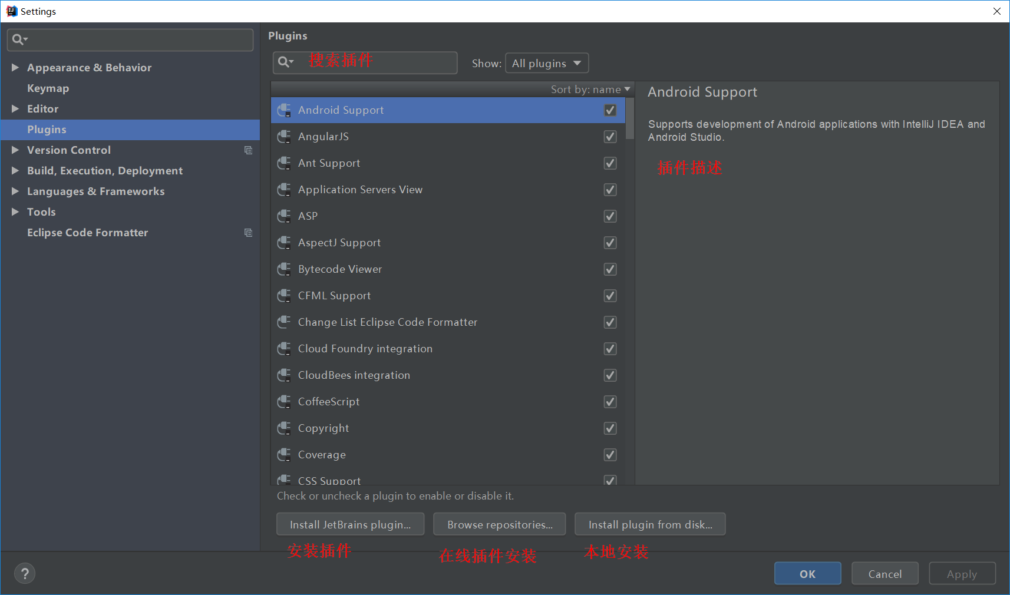Expand Build, Execution, Deployment section

coord(15,171)
